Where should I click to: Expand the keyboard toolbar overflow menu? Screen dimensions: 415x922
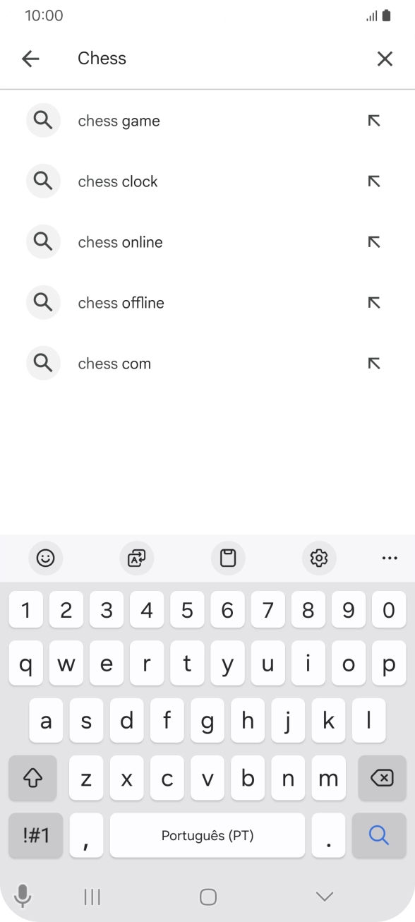tap(390, 558)
